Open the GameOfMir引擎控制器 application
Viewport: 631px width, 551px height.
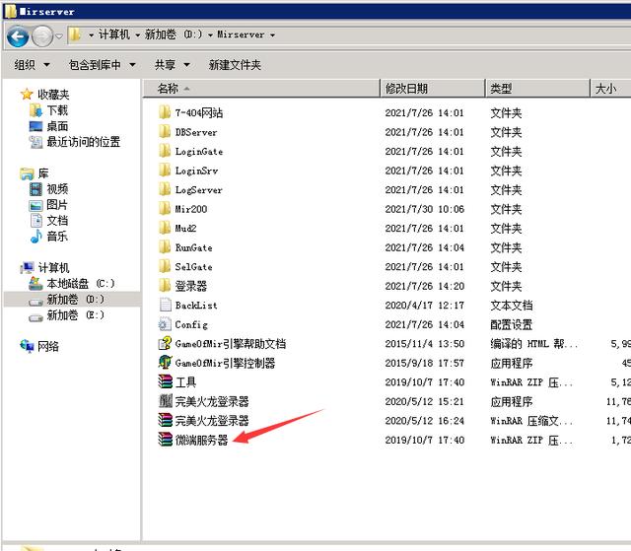tap(225, 363)
